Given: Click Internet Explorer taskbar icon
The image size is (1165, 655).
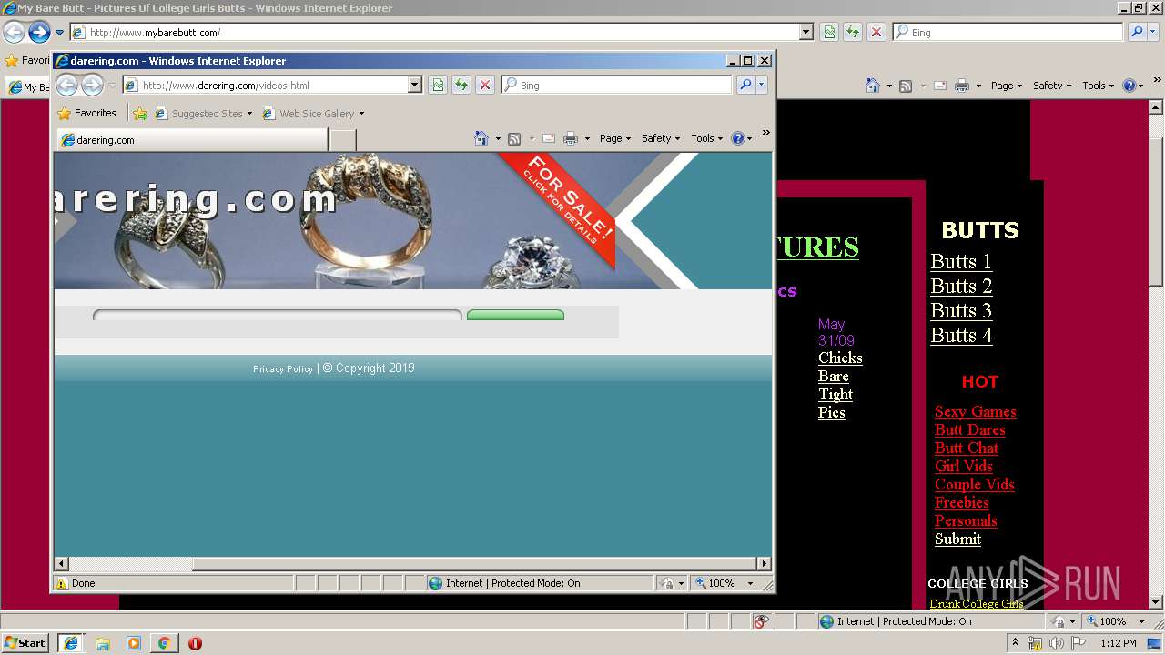Looking at the screenshot, I should click(71, 643).
